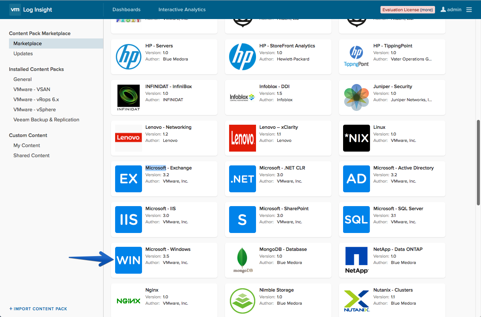Viewport: 481px width, 317px height.
Task: Open the Microsoft Exchange EX icon
Action: tap(129, 179)
